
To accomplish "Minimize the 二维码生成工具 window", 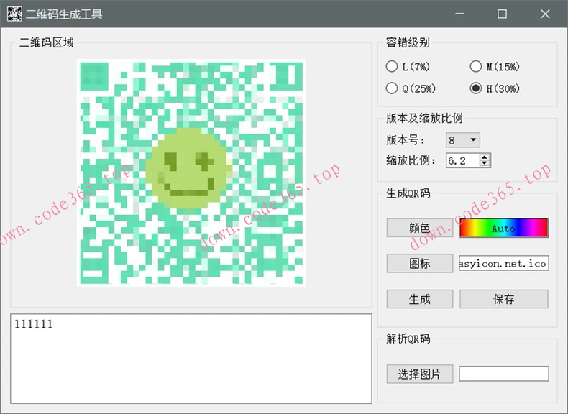I will coord(460,14).
